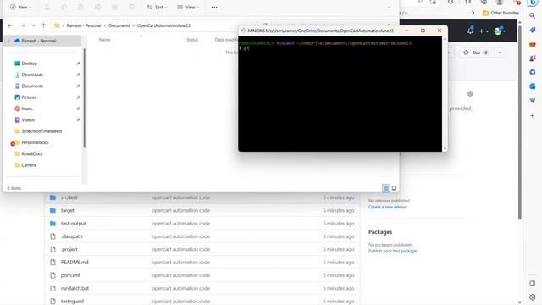Open target folder on GitHub
This screenshot has height=305, width=542.
click(x=68, y=210)
